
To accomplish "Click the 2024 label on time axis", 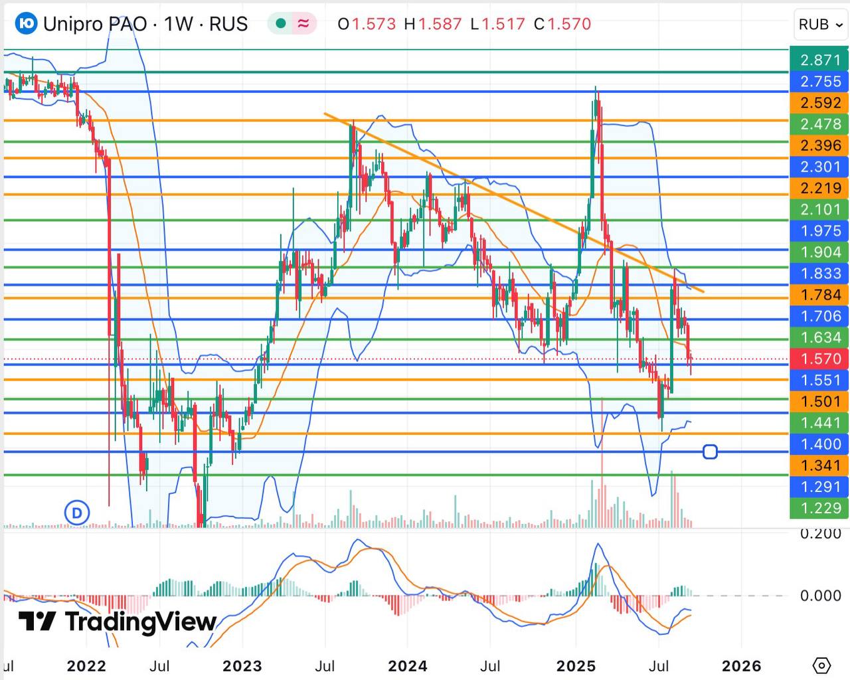I will pyautogui.click(x=407, y=666).
